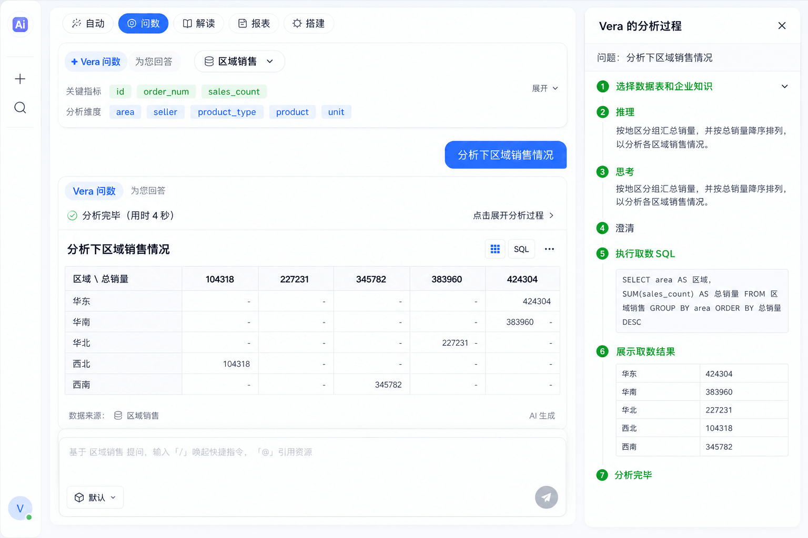808x538 pixels.
Task: Open the user avatar V menu
Action: click(20, 508)
